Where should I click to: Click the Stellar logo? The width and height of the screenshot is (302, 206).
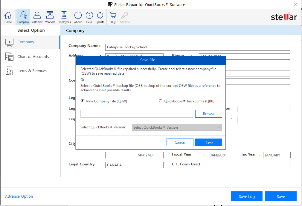click(x=284, y=17)
